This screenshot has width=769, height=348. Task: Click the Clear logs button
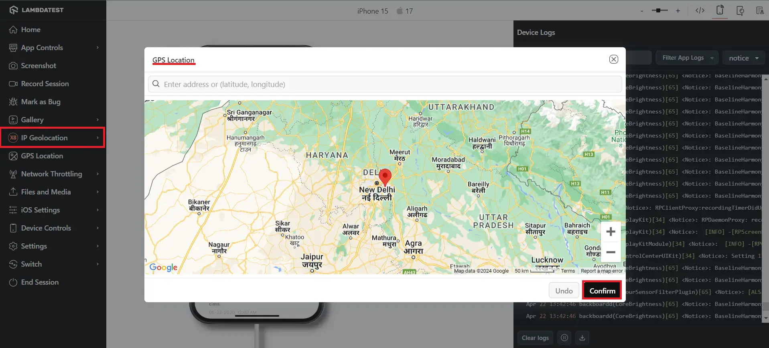coord(535,338)
